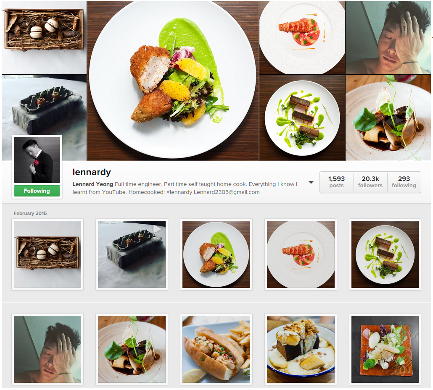This screenshot has height=390, width=433.
Task: Open the fried chicken salad post thumbnail
Action: [x=216, y=254]
